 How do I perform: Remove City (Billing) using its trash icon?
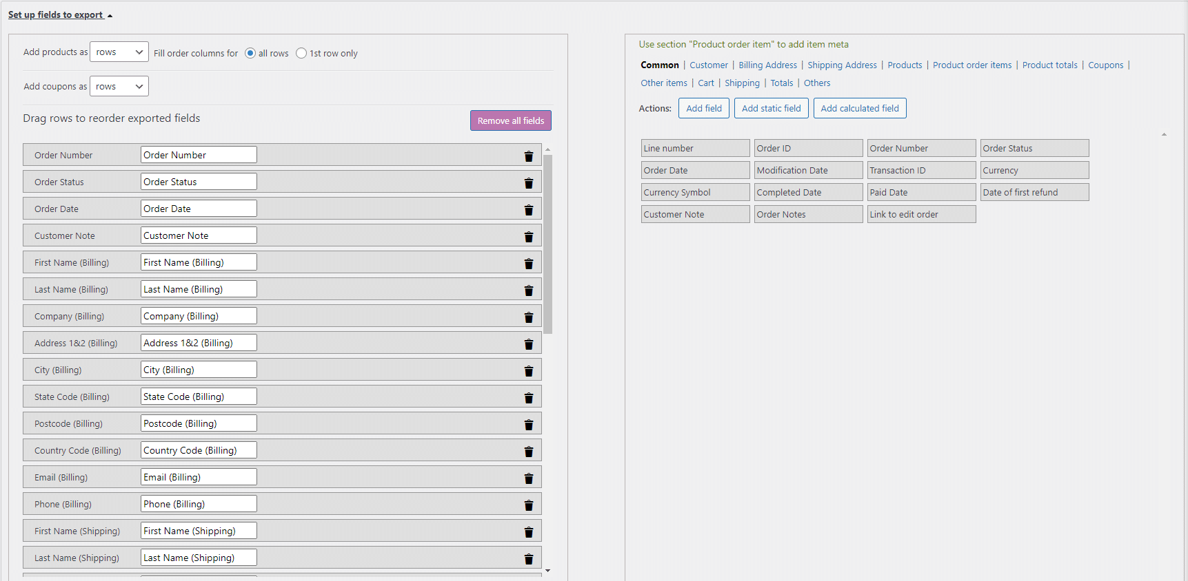tap(528, 371)
